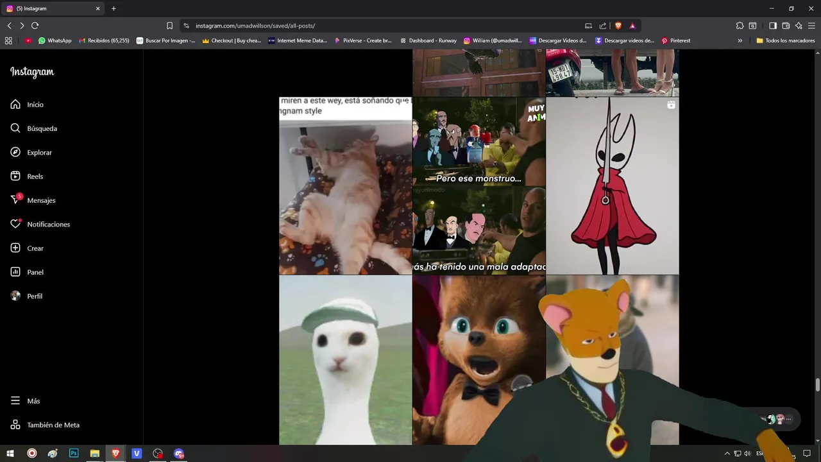The width and height of the screenshot is (821, 462).
Task: Open the Windows Start menu
Action: tap(10, 453)
